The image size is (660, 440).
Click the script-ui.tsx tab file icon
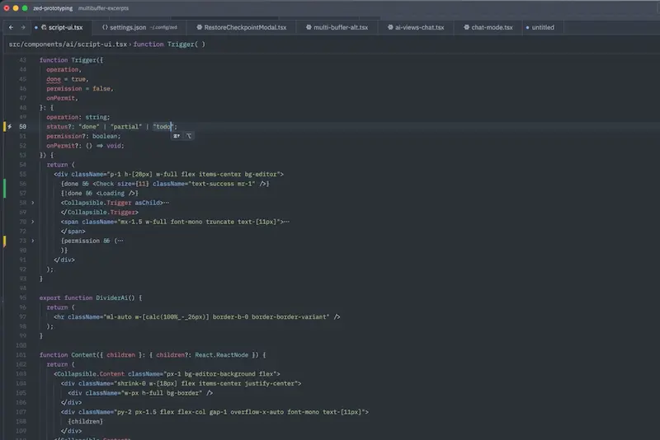coord(44,27)
